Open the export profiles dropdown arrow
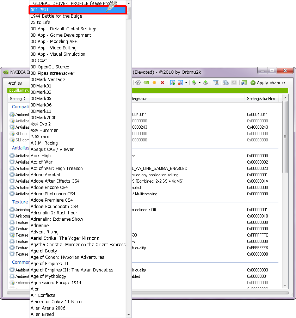The image size is (296, 318). click(199, 83)
